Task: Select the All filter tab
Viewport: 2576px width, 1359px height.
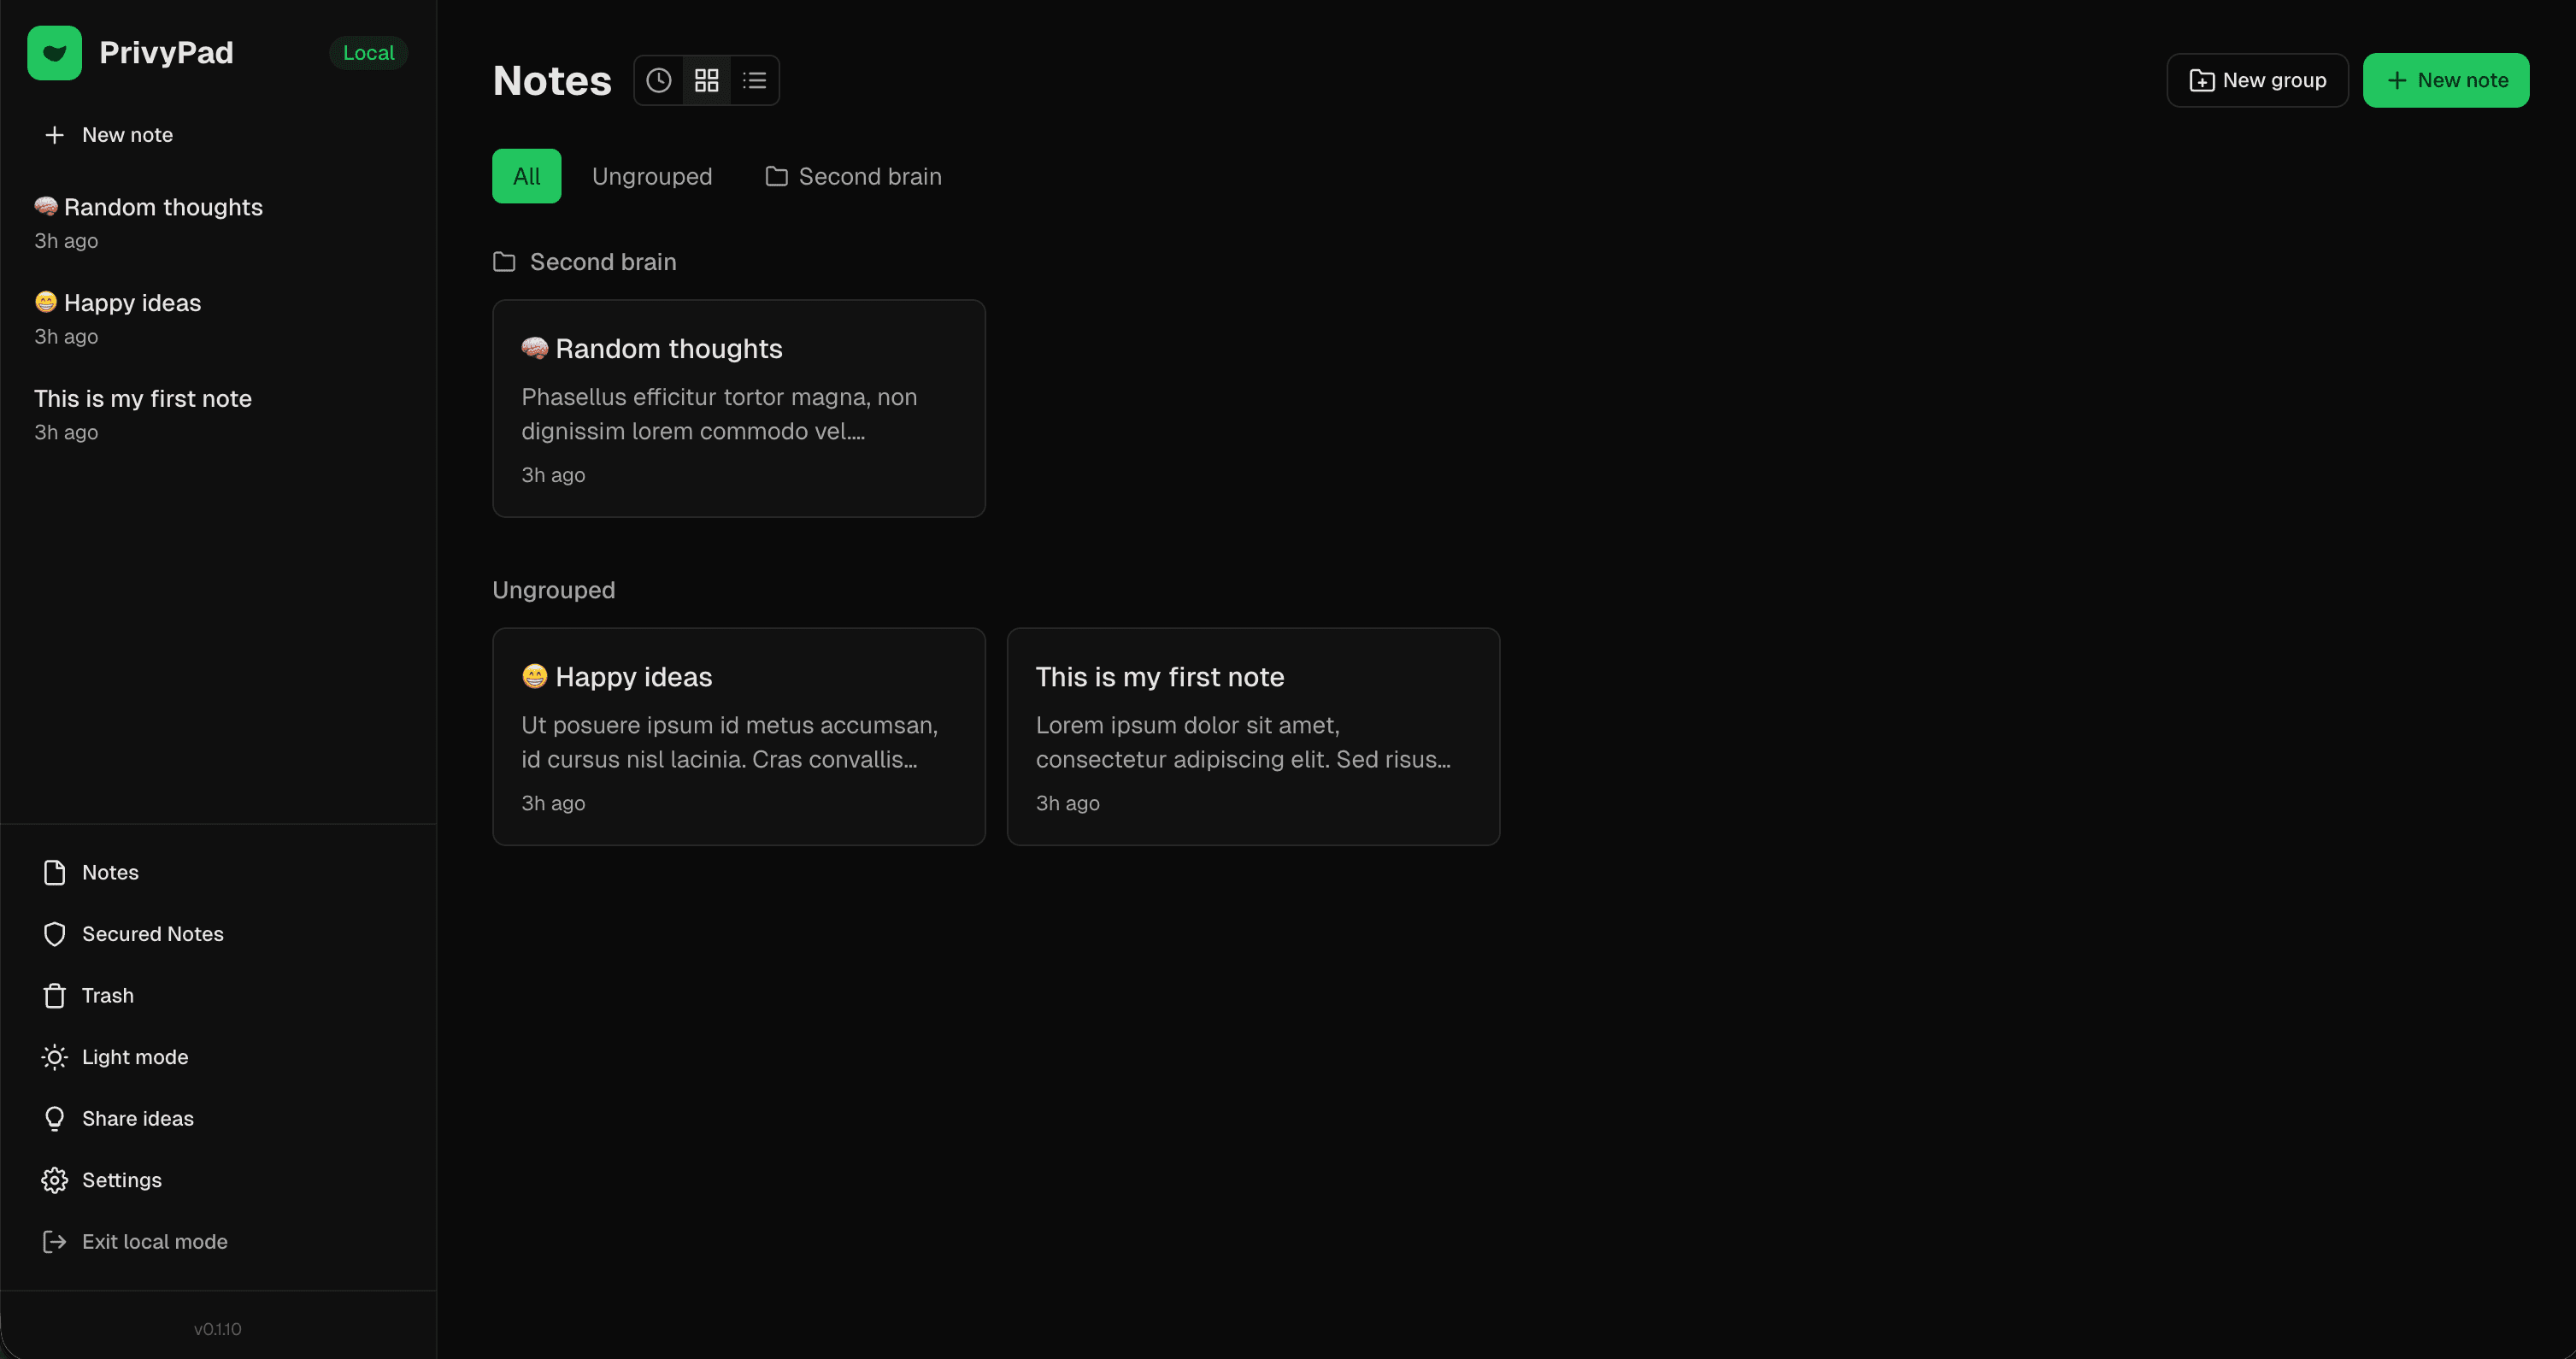Action: pos(526,176)
